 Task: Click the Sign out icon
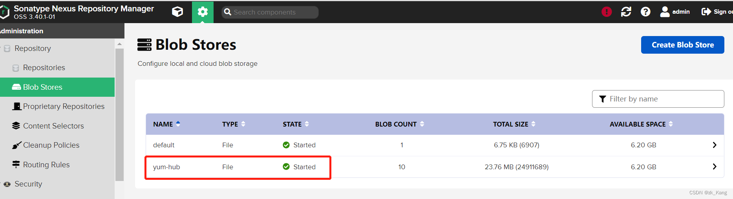pyautogui.click(x=706, y=12)
